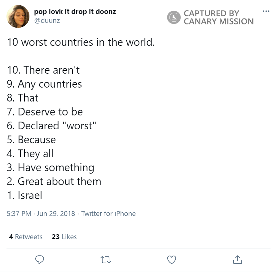Click the Twitter for iPhone source label
Viewport: 277px width, 272px height.
(x=109, y=214)
